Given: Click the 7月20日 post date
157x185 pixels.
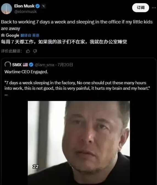Looking at the screenshot, I should click(x=65, y=65).
